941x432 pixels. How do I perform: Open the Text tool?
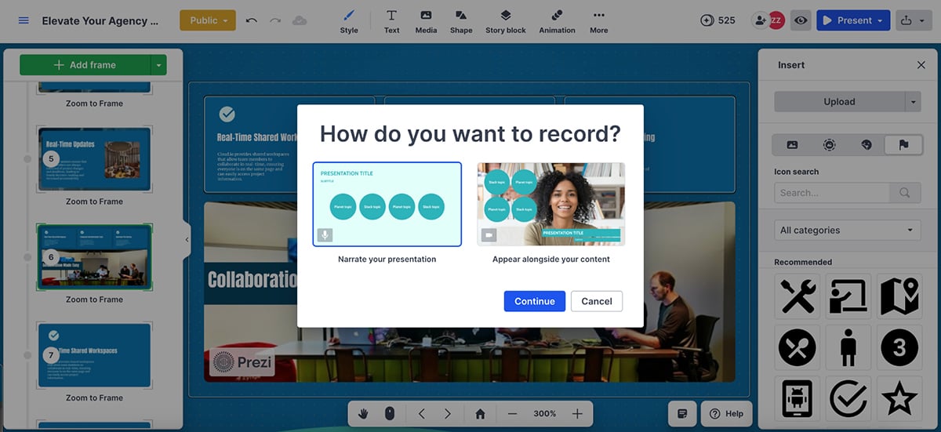(x=391, y=21)
